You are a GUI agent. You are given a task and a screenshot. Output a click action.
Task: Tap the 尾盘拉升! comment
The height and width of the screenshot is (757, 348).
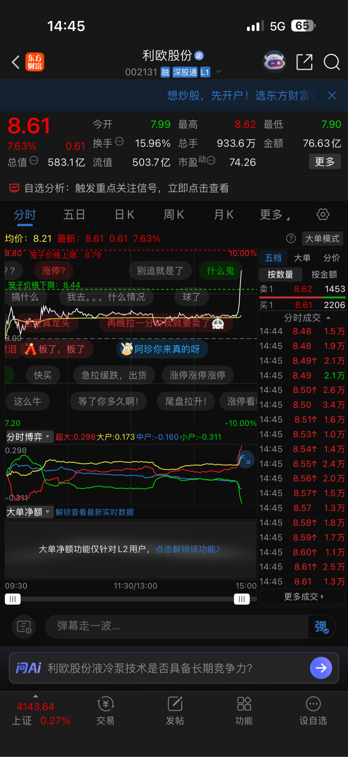(x=186, y=401)
